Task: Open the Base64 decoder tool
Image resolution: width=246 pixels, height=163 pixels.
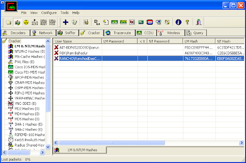Action: (97, 22)
